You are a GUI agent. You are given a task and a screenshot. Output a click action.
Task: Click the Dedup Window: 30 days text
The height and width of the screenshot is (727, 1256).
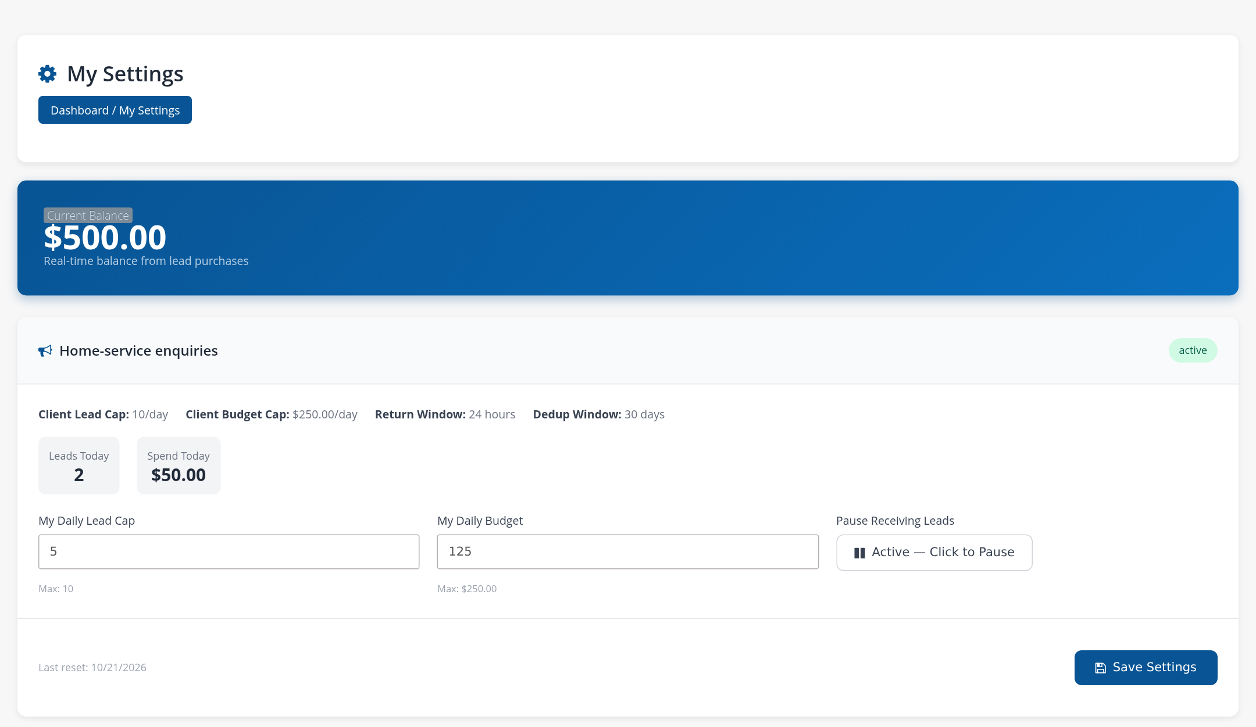point(599,414)
